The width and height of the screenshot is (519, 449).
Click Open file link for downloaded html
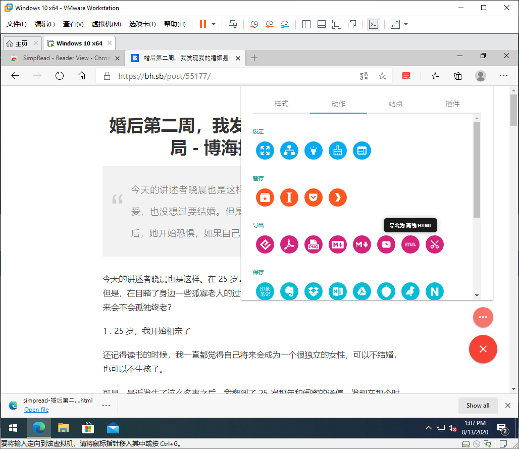pyautogui.click(x=36, y=410)
